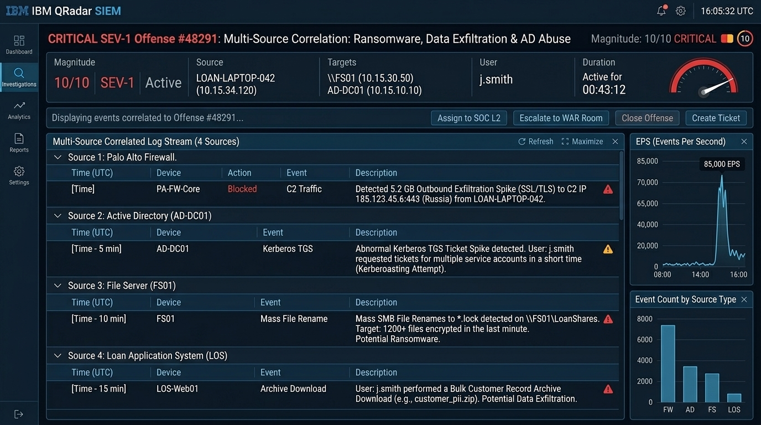Collapse Source 1: Palo Alto Firewall

(x=58, y=157)
